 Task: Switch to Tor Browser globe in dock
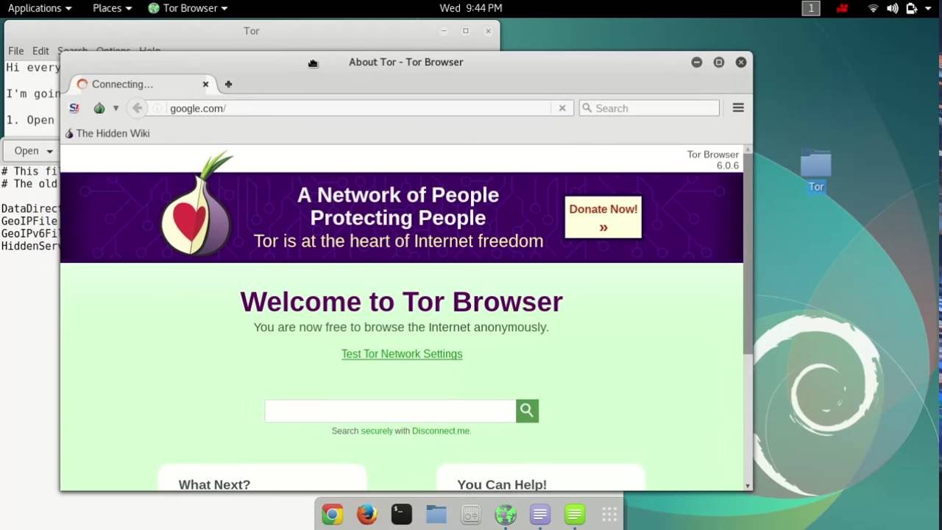(506, 514)
